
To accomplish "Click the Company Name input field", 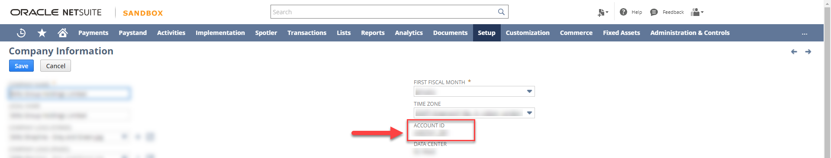I will [69, 94].
